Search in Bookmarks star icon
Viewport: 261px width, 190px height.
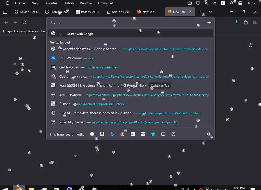[x=153, y=134]
